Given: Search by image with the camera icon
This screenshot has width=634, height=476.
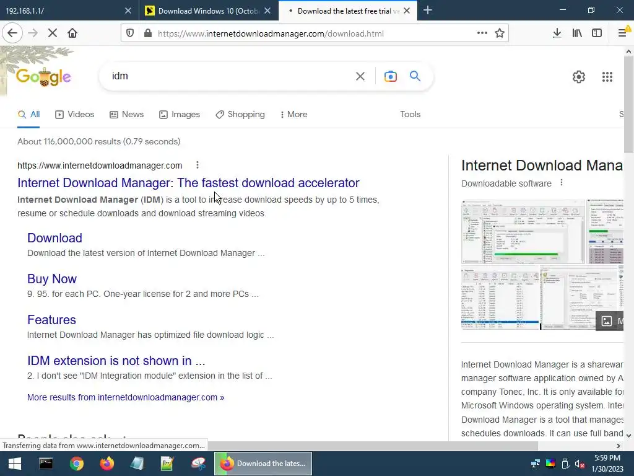Looking at the screenshot, I should 391,76.
